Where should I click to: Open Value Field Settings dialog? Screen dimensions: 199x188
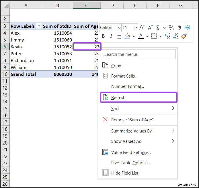(131, 153)
